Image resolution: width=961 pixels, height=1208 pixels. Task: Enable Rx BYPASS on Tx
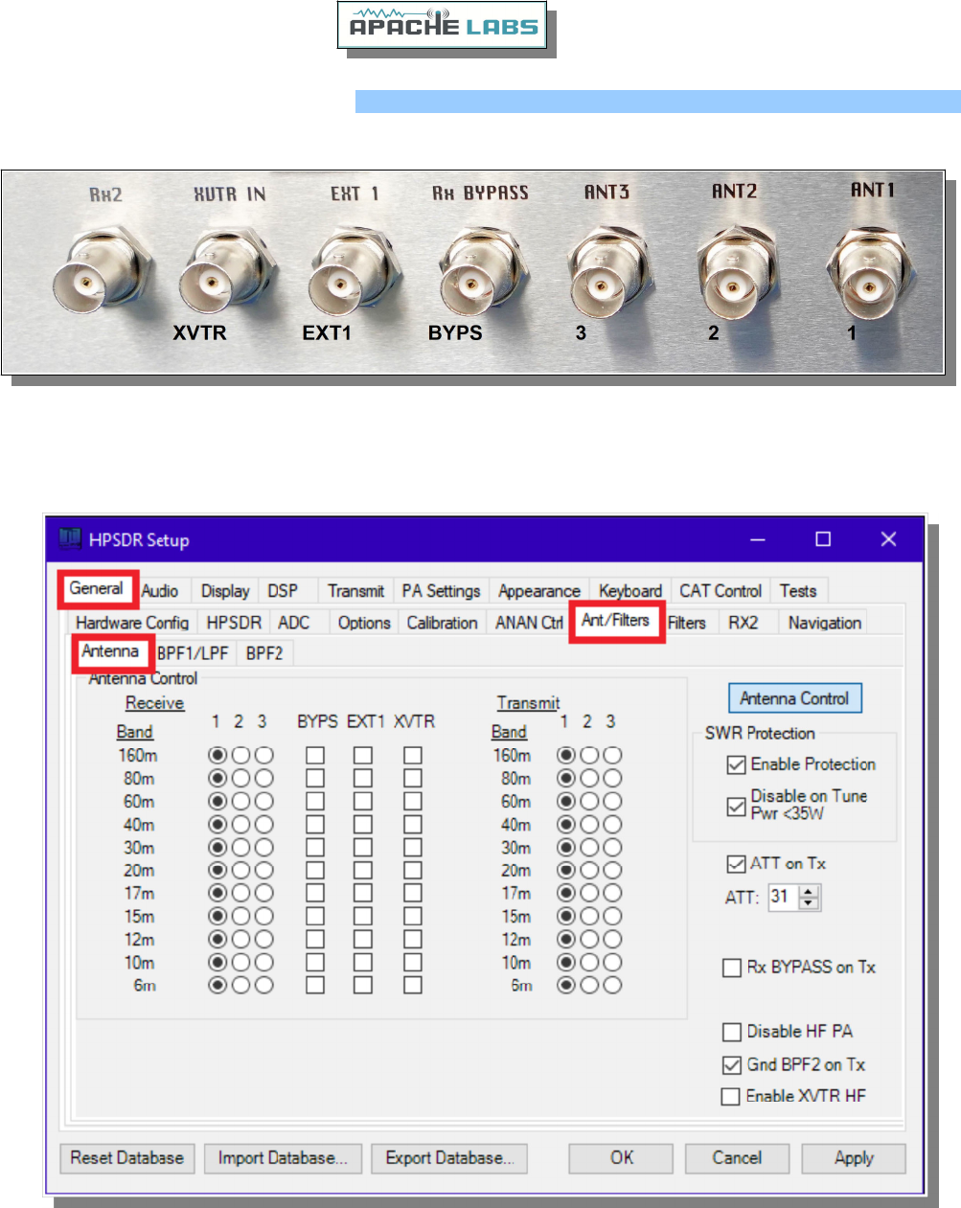[732, 968]
